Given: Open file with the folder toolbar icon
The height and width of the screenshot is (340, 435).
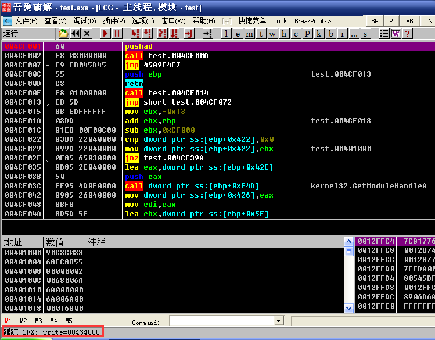Looking at the screenshot, I should [x=63, y=34].
